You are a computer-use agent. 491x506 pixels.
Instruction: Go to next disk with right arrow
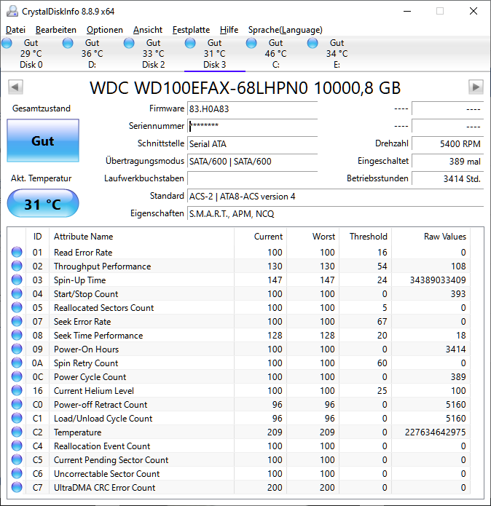(476, 87)
